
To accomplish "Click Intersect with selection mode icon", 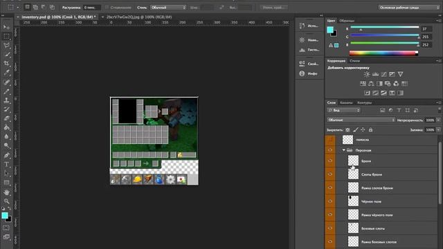I will [52, 8].
